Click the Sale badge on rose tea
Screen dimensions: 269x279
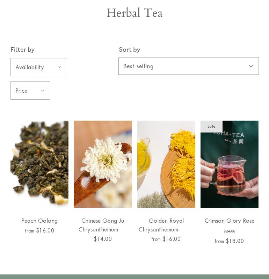[211, 126]
